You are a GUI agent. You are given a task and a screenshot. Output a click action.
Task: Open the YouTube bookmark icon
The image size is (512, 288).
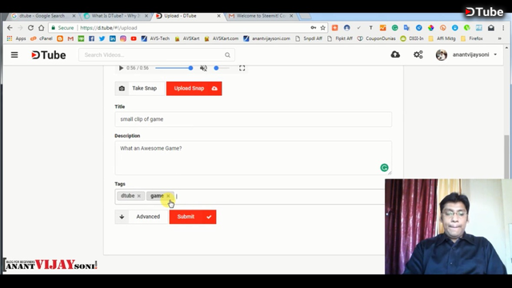point(134,38)
